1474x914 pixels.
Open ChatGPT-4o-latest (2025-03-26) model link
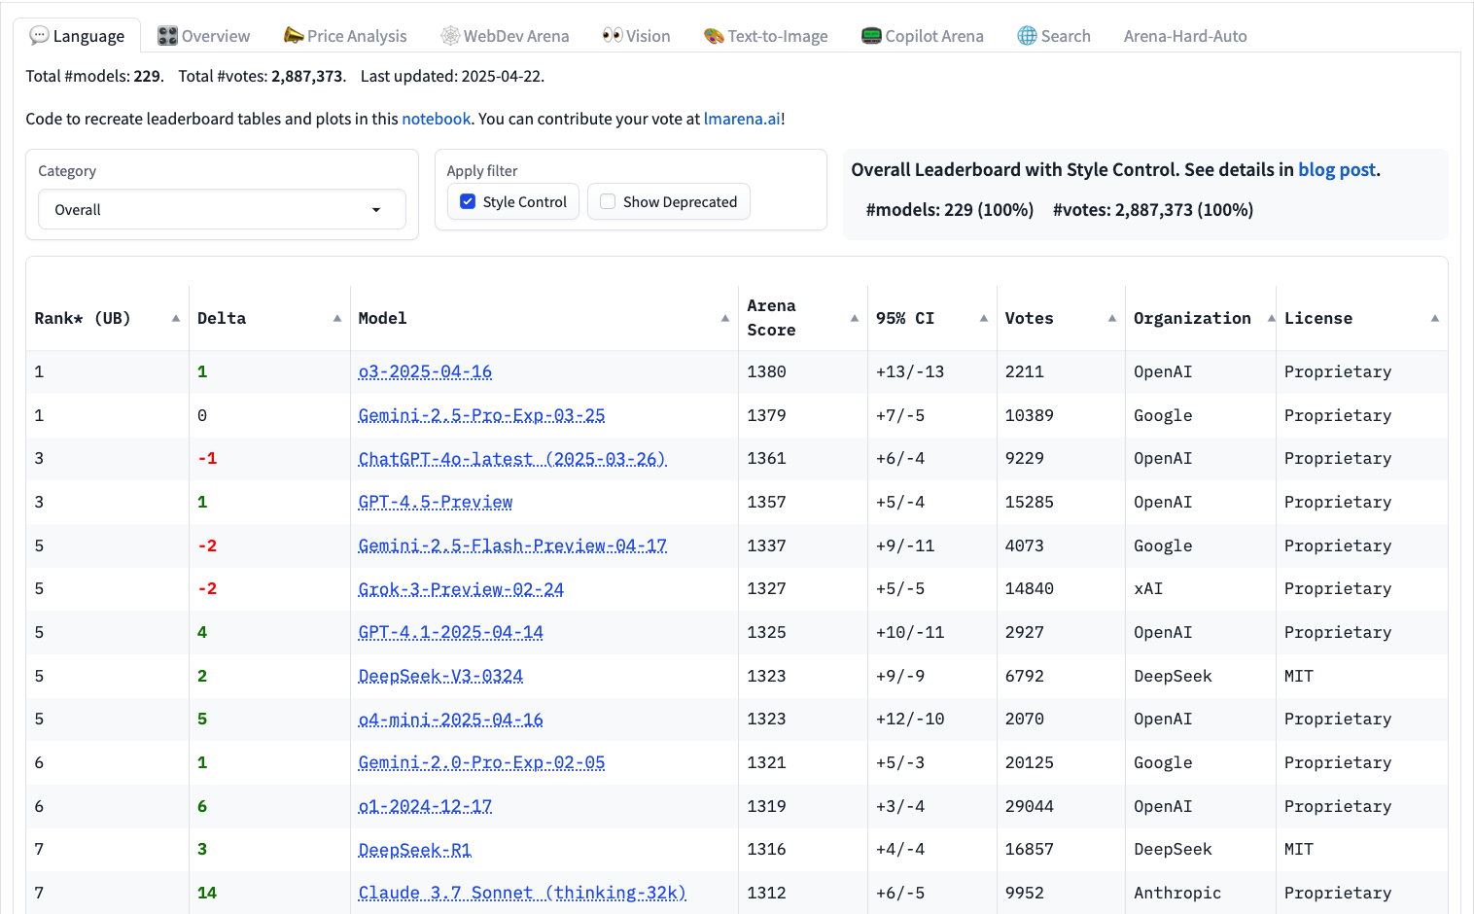(512, 459)
